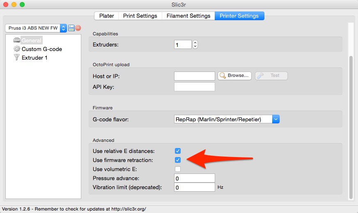
Task: Select Extruder 1 in the settings tree
Action: (34, 58)
